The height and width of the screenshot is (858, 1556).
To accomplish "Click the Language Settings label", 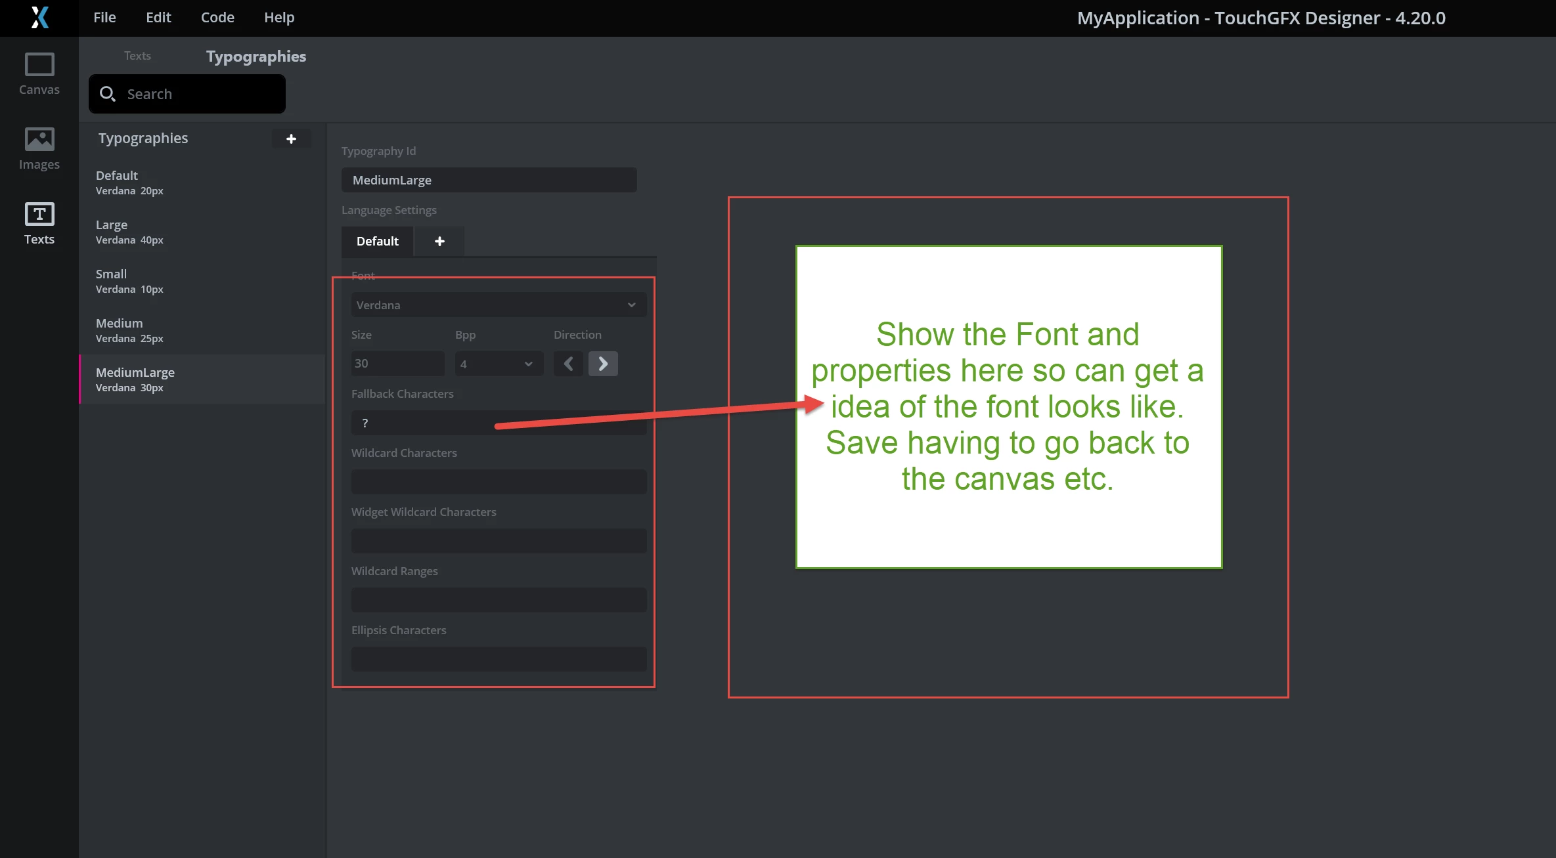I will 389,210.
